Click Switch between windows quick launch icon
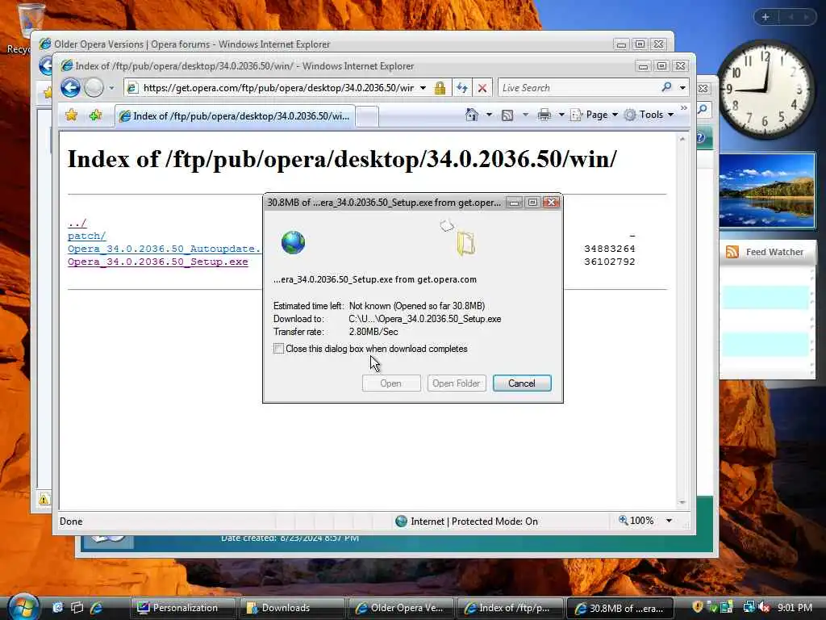Image resolution: width=826 pixels, height=620 pixels. click(77, 607)
